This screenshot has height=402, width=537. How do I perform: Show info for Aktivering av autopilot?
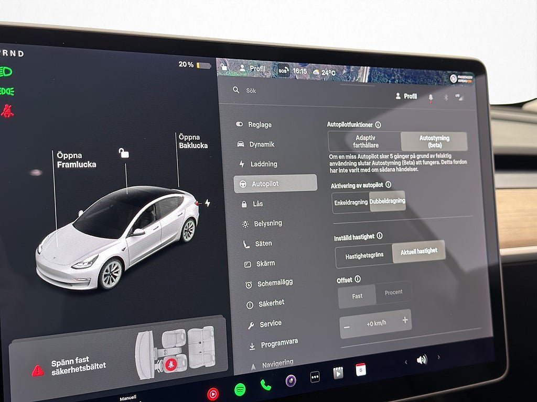(389, 185)
